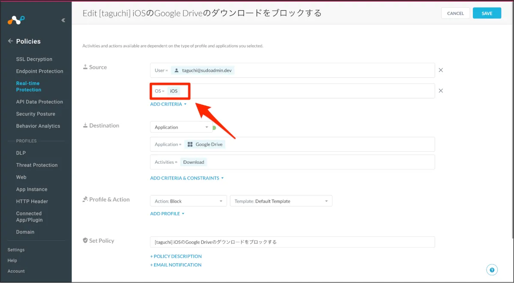Click the back arrow beside Policies
This screenshot has width=514, height=283.
tap(10, 41)
